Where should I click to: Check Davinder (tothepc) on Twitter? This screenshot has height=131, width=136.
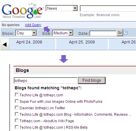point(17,108)
